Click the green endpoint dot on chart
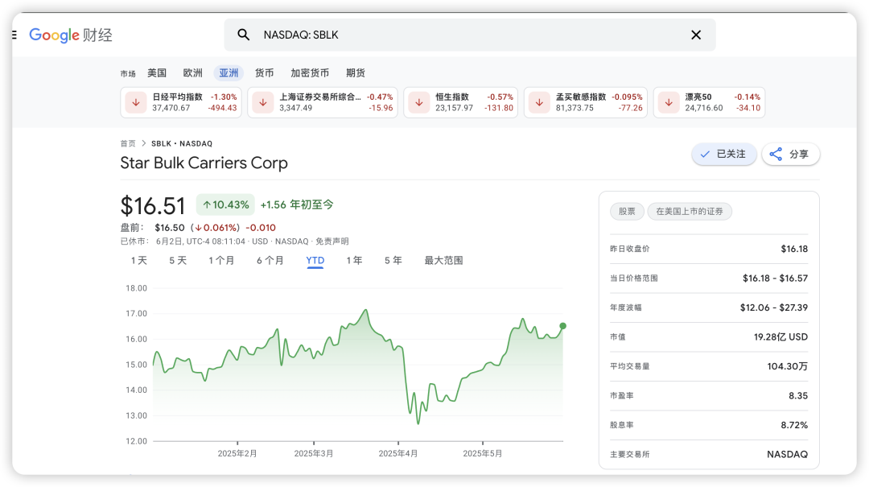 (x=562, y=326)
